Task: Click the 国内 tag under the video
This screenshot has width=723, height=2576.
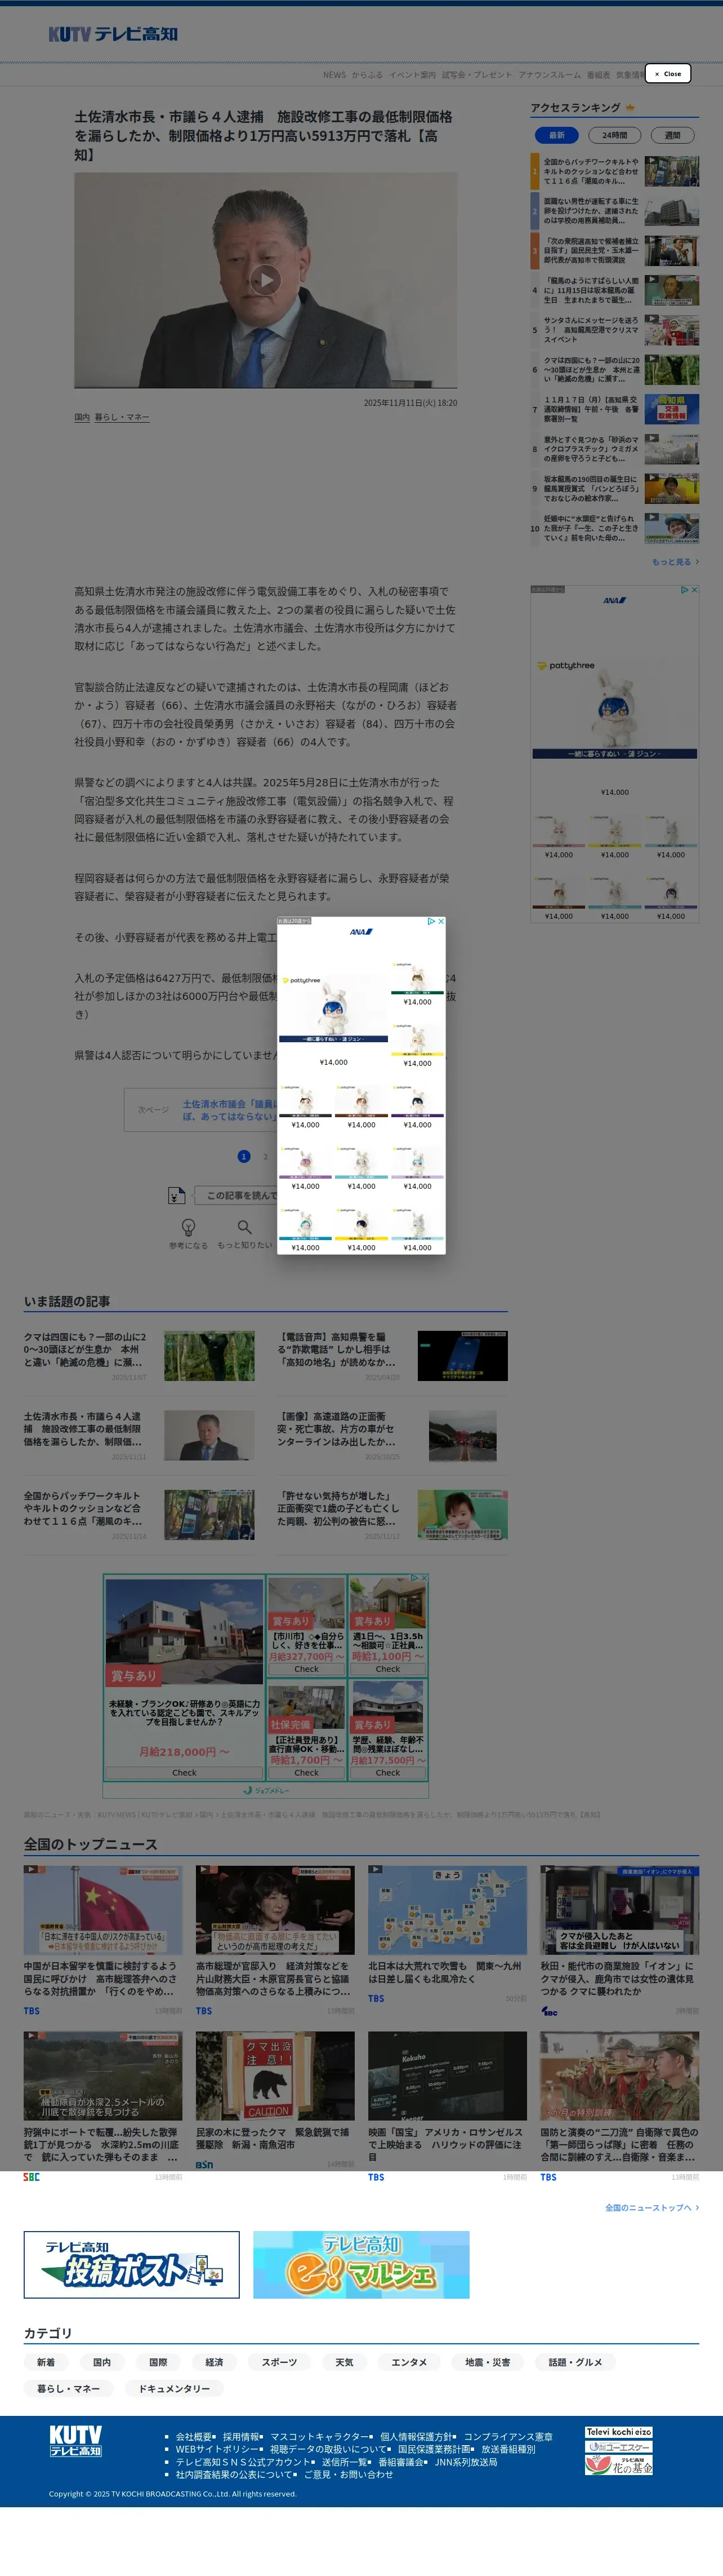Action: coord(82,417)
